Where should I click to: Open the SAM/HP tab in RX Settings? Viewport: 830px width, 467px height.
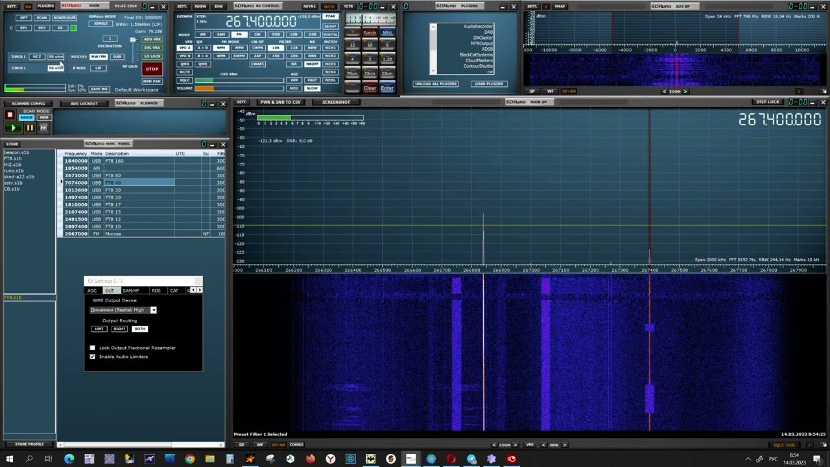(130, 291)
